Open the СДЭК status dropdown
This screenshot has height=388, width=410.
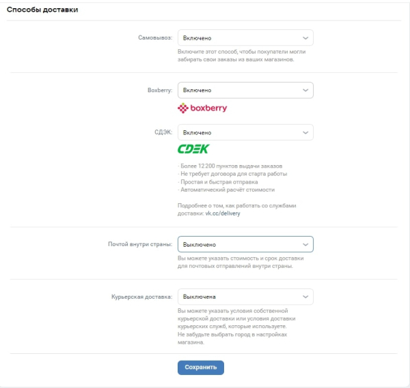coord(245,132)
